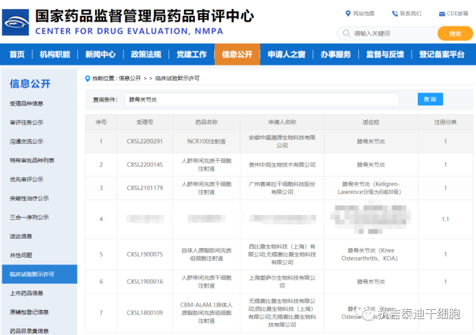Open 政策法规 navigation item
This screenshot has width=476, height=335.
click(x=146, y=54)
